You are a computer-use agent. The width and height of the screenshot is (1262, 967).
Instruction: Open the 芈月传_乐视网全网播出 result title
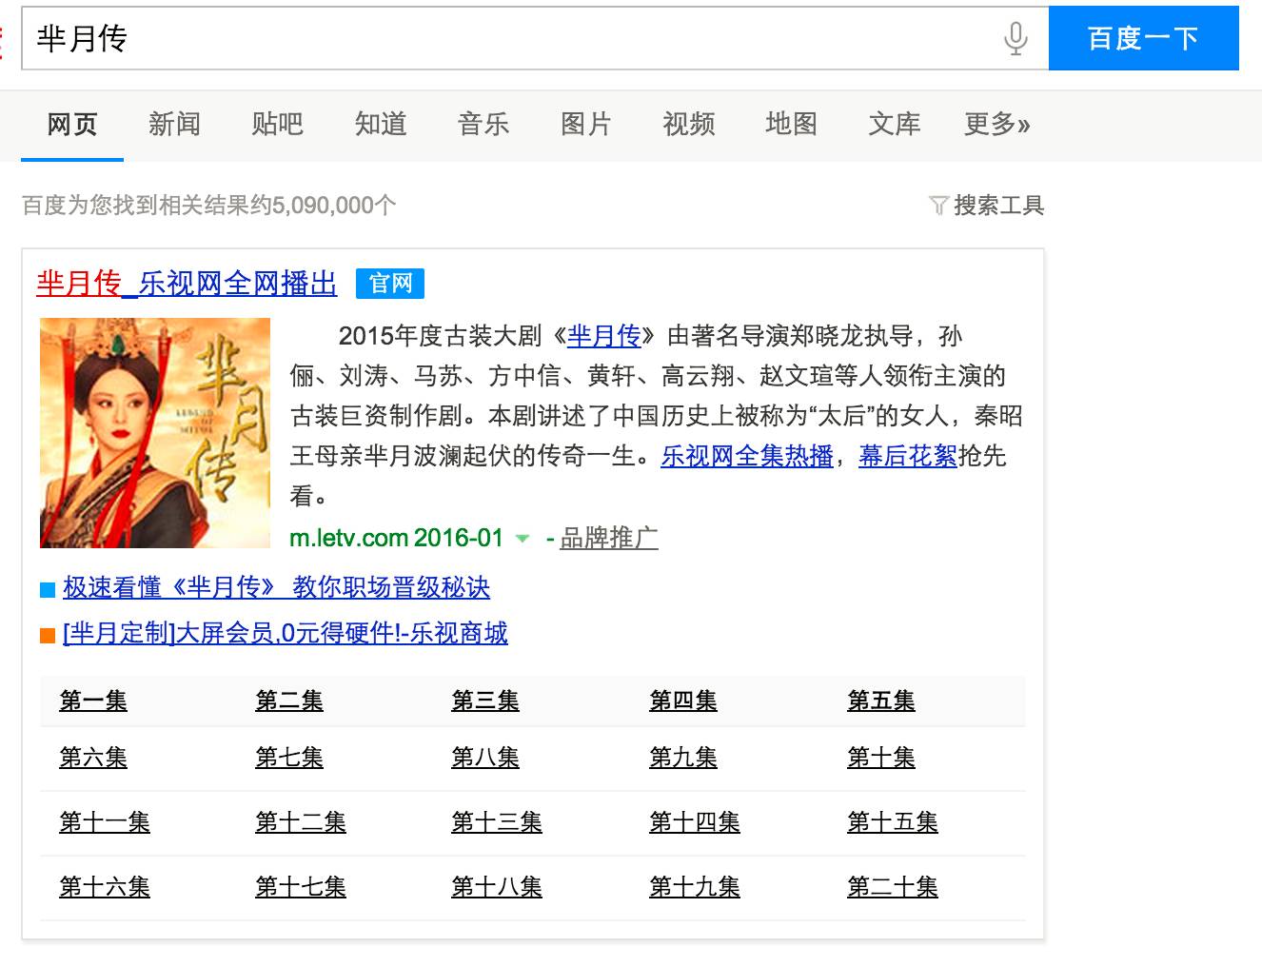187,284
